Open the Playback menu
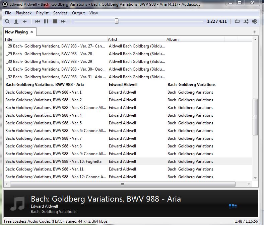 coord(23,13)
